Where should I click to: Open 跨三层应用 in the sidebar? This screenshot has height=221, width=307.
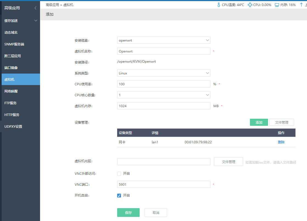[x=21, y=56]
